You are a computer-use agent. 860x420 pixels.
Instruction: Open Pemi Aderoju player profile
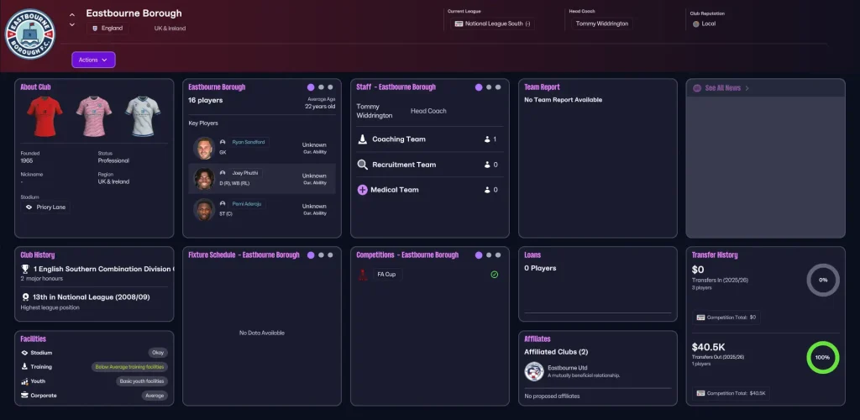(247, 203)
